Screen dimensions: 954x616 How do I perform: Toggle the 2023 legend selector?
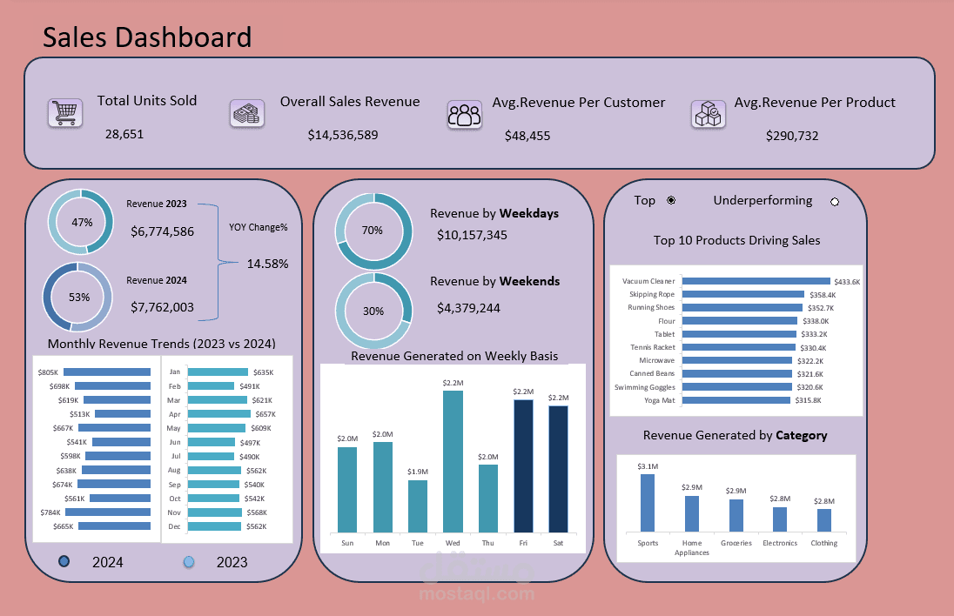click(x=188, y=562)
